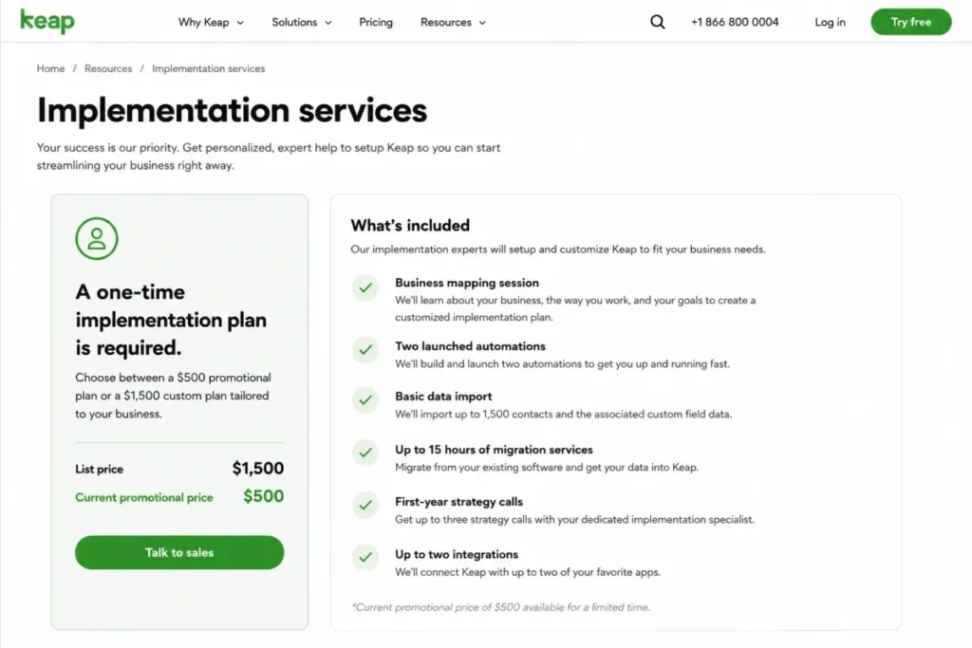Open the search magnifier icon

coord(658,23)
